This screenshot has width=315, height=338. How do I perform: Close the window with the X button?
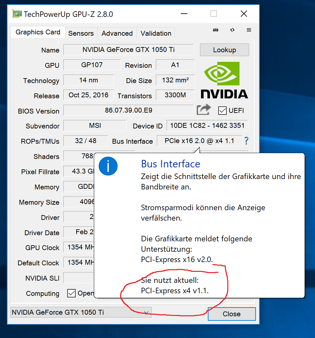coord(244,14)
